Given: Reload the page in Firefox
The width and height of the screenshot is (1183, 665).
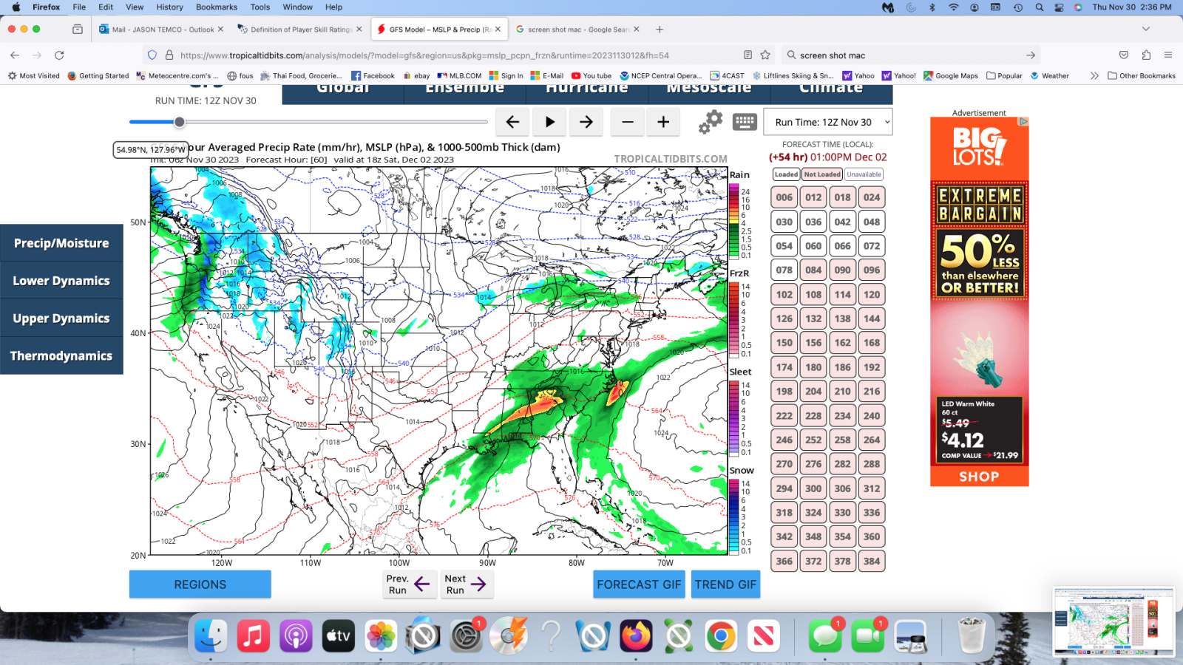Looking at the screenshot, I should 59,55.
